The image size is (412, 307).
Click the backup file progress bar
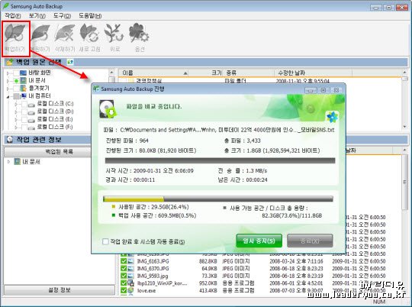pos(220,160)
